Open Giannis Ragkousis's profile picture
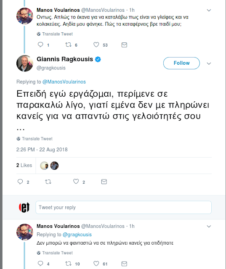Screen dimensions: 226x269 click(25, 63)
